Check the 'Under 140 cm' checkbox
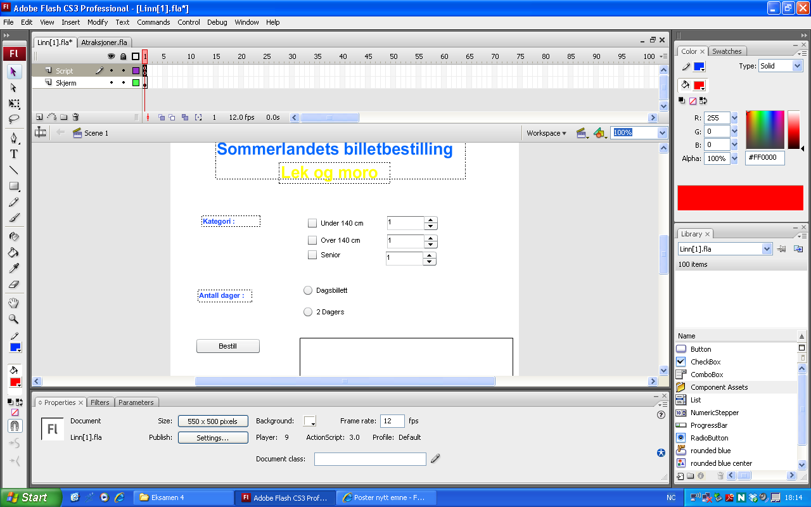Screen dimensions: 811x507 coord(312,223)
